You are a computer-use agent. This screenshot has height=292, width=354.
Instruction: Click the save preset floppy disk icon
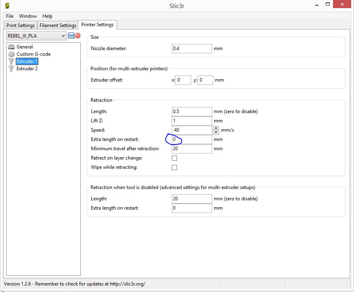point(71,36)
